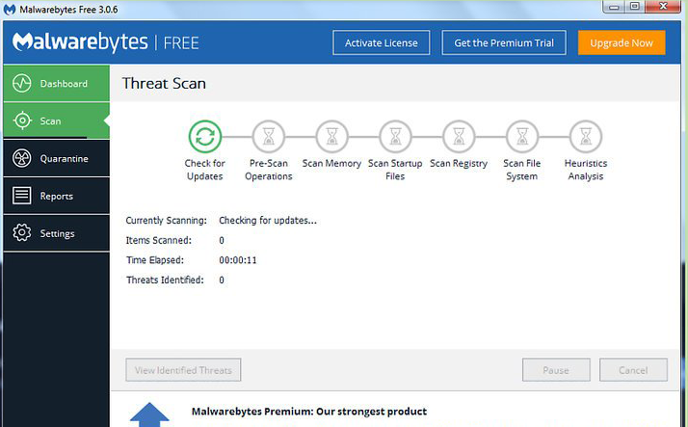The image size is (688, 427).
Task: Minimize the Malwarebytes window
Action: pyautogui.click(x=614, y=7)
